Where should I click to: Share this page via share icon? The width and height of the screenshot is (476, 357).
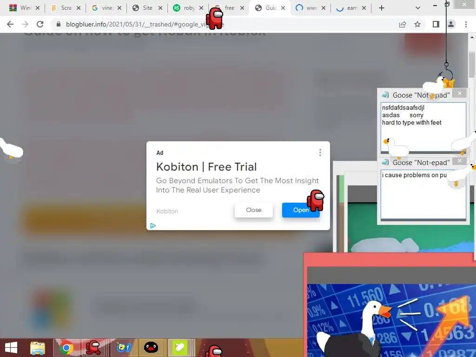[403, 24]
